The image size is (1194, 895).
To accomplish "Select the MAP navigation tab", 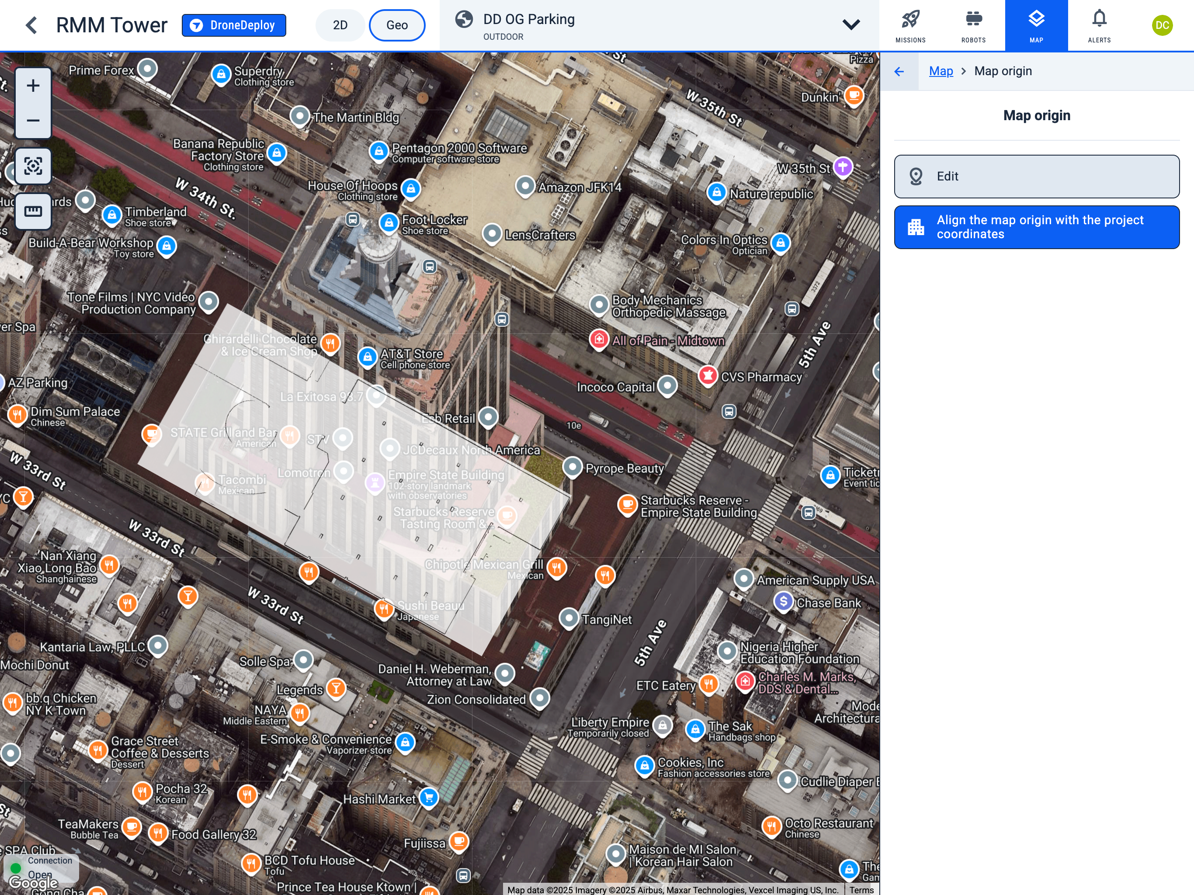I will click(1036, 24).
